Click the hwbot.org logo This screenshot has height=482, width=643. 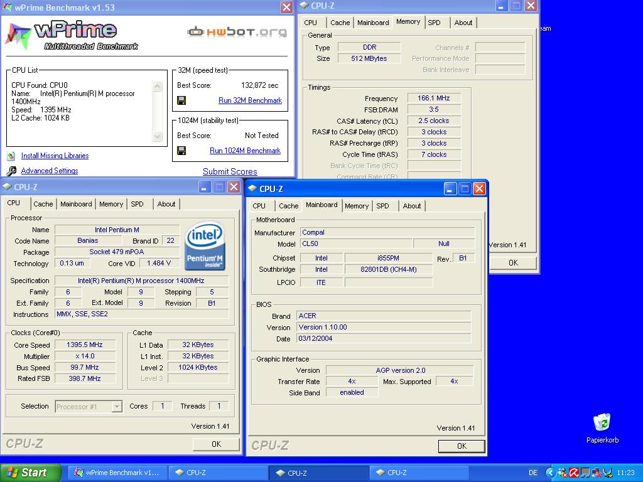point(237,31)
